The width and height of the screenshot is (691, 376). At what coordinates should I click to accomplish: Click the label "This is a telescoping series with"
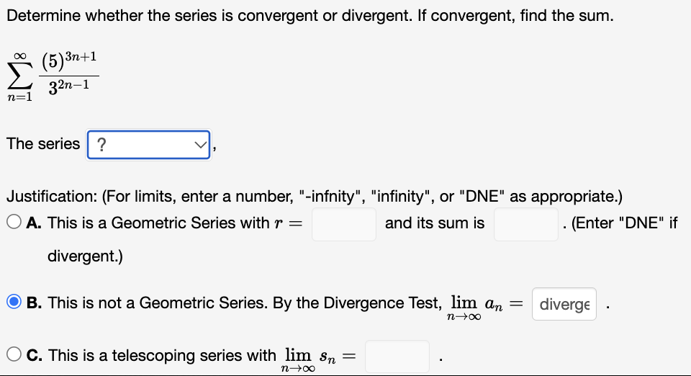pyautogui.click(x=162, y=355)
